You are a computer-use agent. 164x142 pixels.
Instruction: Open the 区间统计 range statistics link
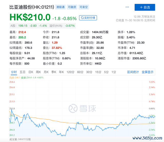coord(133,72)
